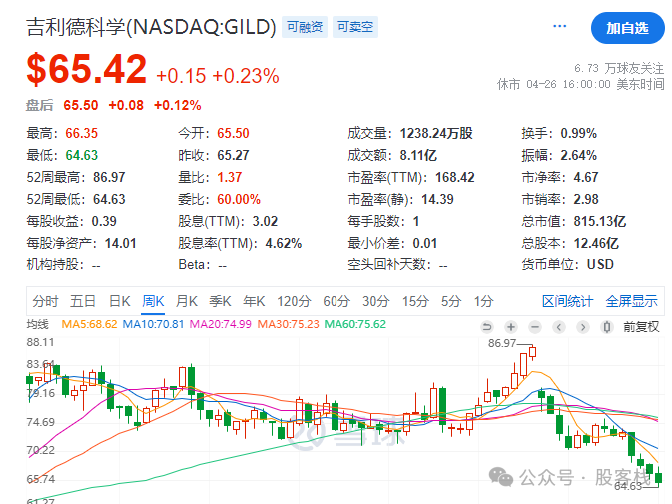Viewport: 672px width, 504px height.
Task: Switch to the 60分 interval tab
Action: [x=336, y=301]
